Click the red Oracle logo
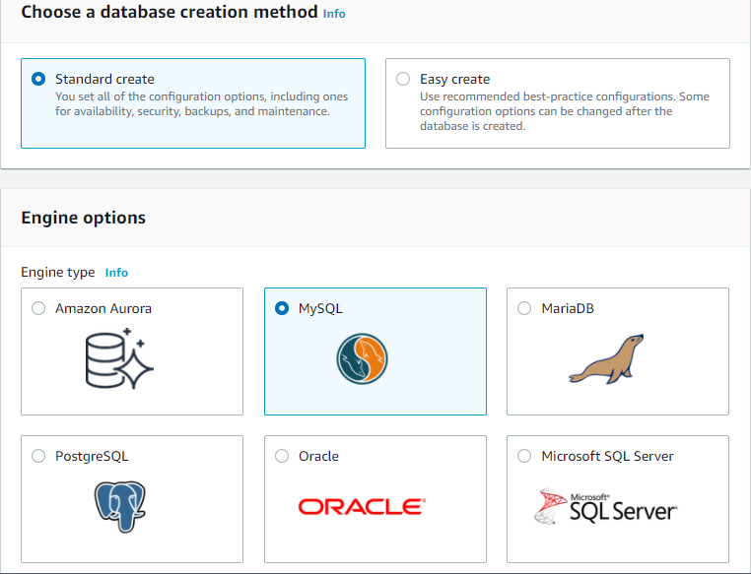The image size is (751, 574). (361, 507)
